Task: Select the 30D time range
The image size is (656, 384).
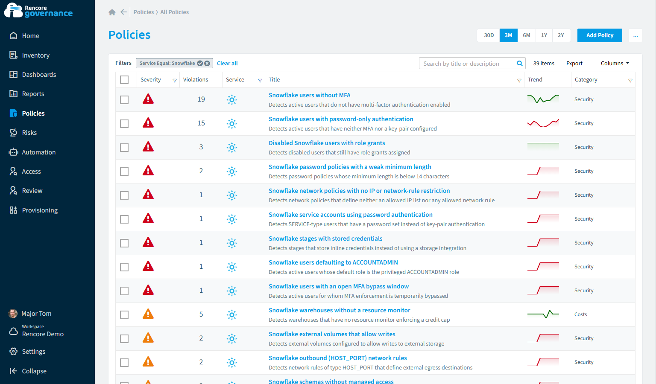Action: point(489,35)
